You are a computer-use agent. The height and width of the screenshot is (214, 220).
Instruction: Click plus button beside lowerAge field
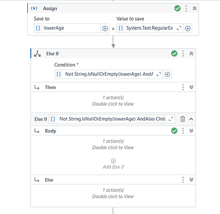[x=105, y=29]
